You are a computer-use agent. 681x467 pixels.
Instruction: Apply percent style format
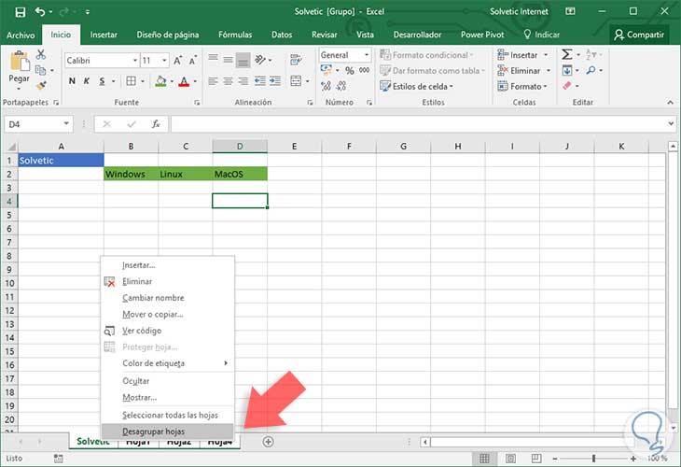(x=350, y=70)
